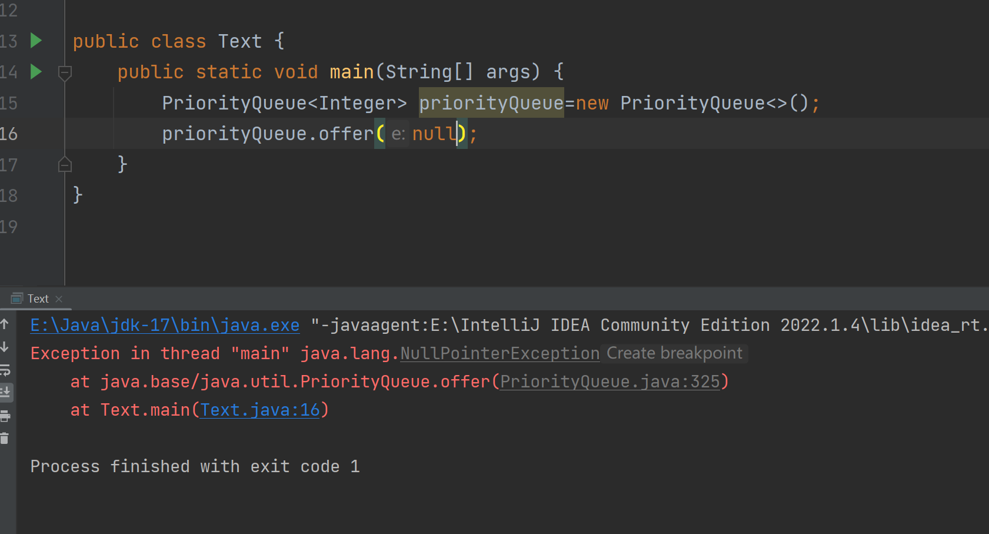
Task: Select the Text run tab
Action: pyautogui.click(x=38, y=299)
